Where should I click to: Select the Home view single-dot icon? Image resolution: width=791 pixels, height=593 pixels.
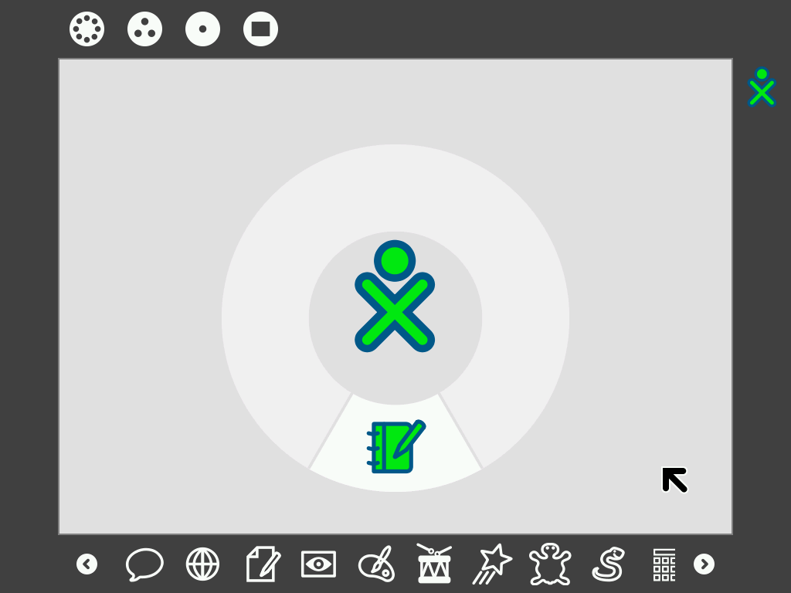click(x=202, y=29)
